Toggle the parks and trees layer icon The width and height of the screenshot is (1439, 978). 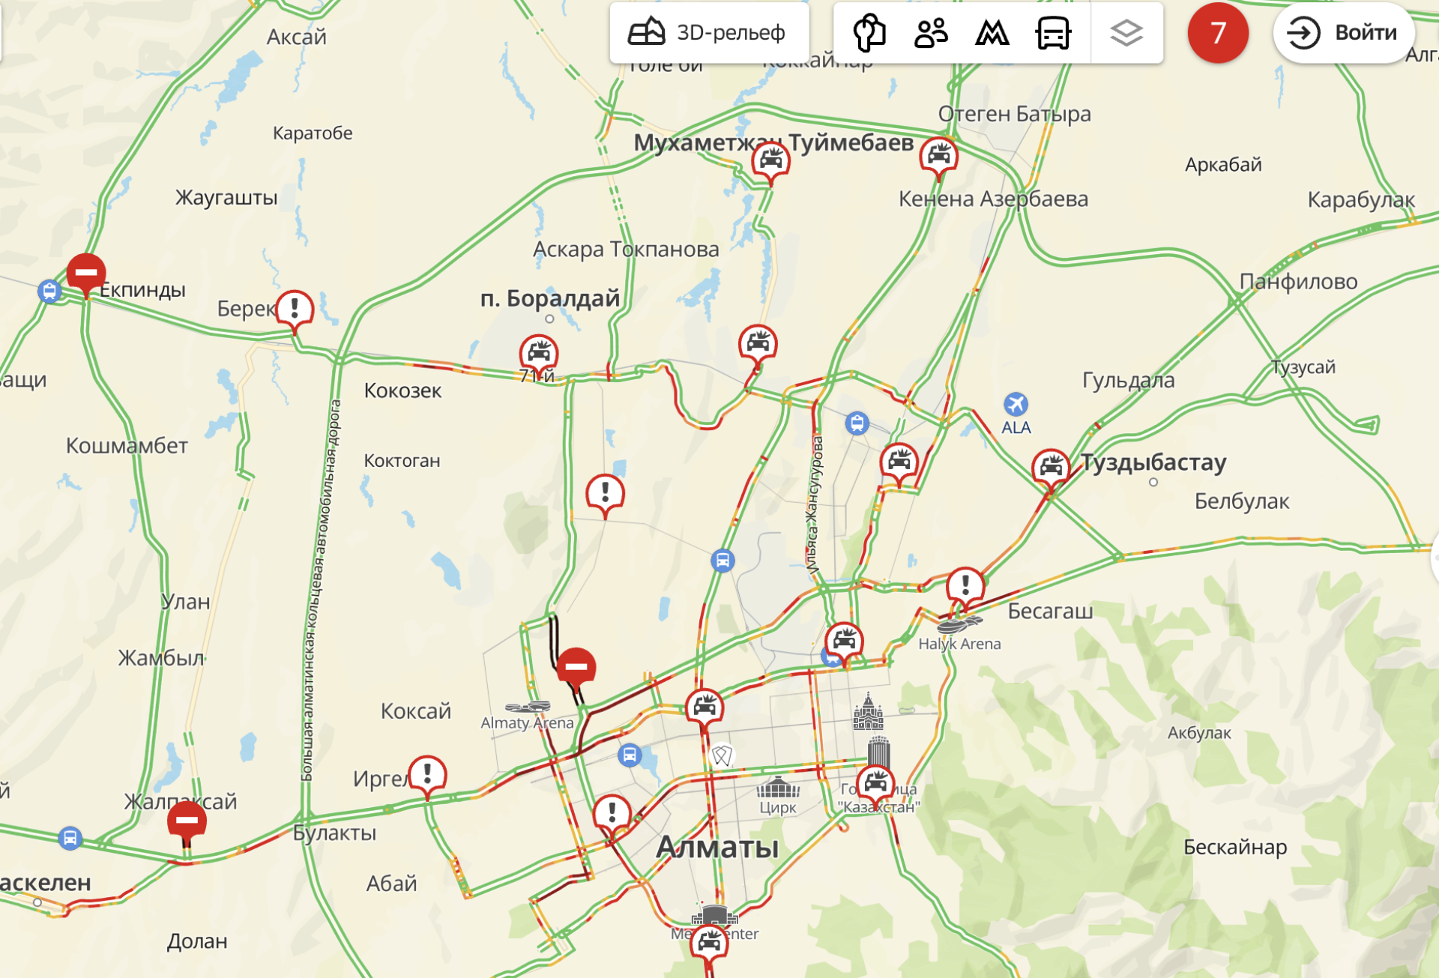click(x=869, y=33)
